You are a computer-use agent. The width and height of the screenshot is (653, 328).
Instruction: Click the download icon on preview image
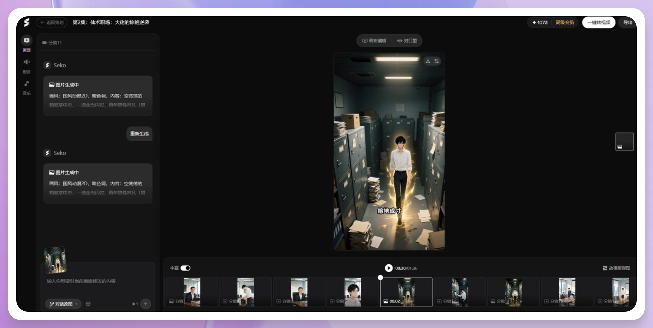tap(428, 61)
